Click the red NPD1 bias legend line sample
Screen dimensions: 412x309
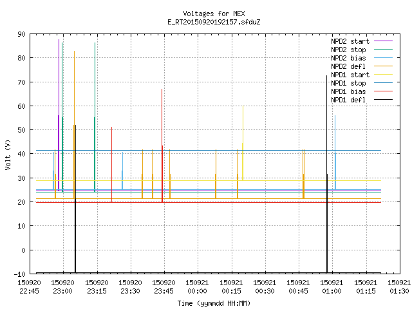[x=383, y=91]
